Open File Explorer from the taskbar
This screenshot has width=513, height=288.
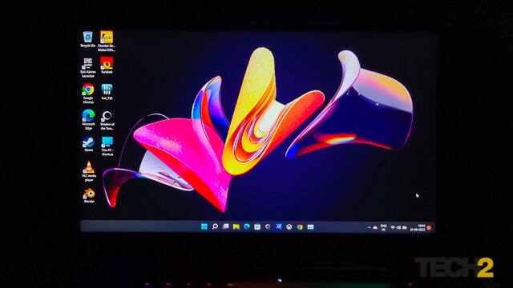coord(236,226)
